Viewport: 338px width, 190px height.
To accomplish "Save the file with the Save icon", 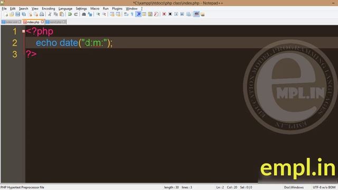I will 17,14.
